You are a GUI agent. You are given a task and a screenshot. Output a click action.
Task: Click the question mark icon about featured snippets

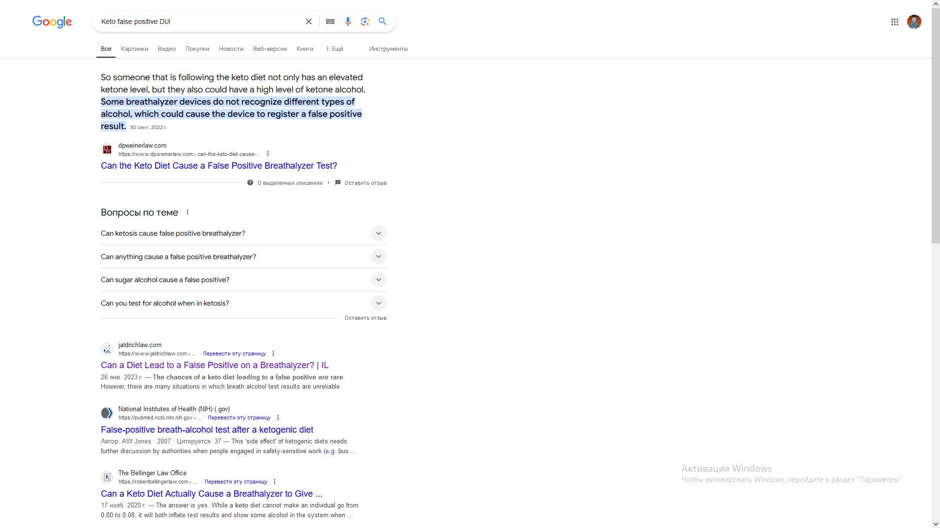[250, 182]
